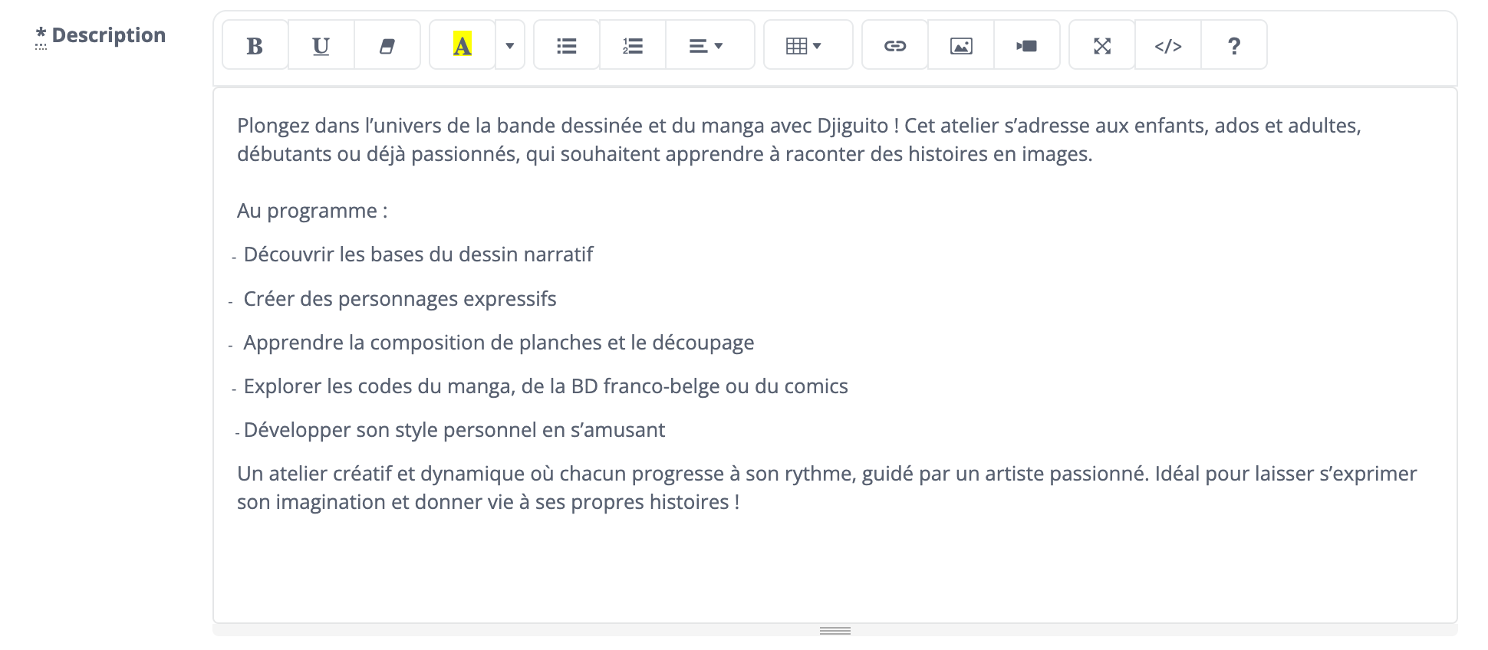1488x650 pixels.
Task: Insert a numbered ordered list
Action: tap(633, 45)
